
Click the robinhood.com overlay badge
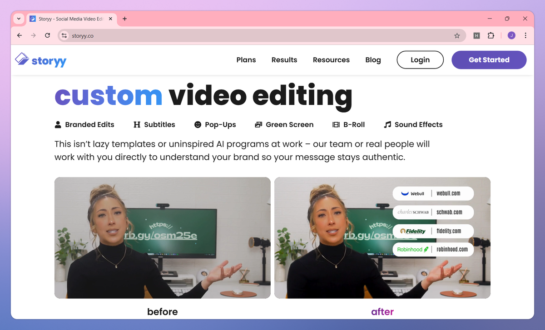coord(433,249)
